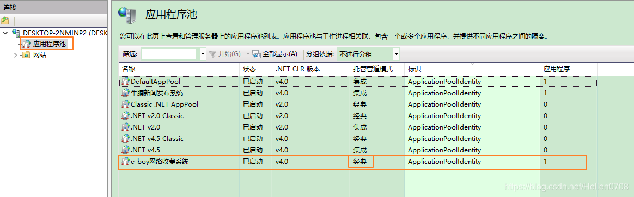Select the 网站 tree item
The width and height of the screenshot is (634, 197).
40,54
